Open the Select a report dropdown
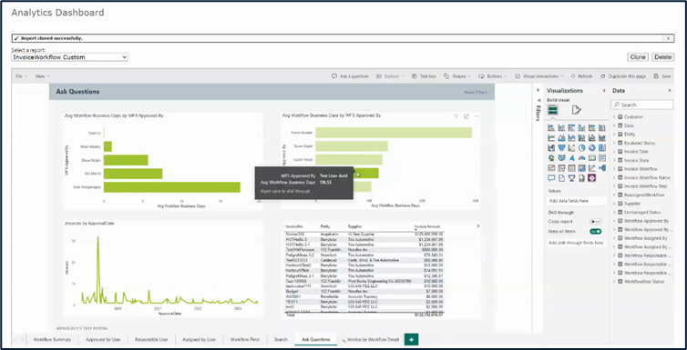This screenshot has height=350, width=687. (69, 57)
